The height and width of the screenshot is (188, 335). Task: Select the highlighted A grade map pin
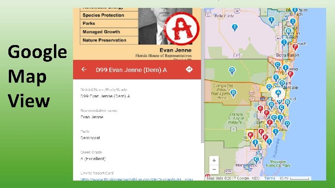click(278, 93)
